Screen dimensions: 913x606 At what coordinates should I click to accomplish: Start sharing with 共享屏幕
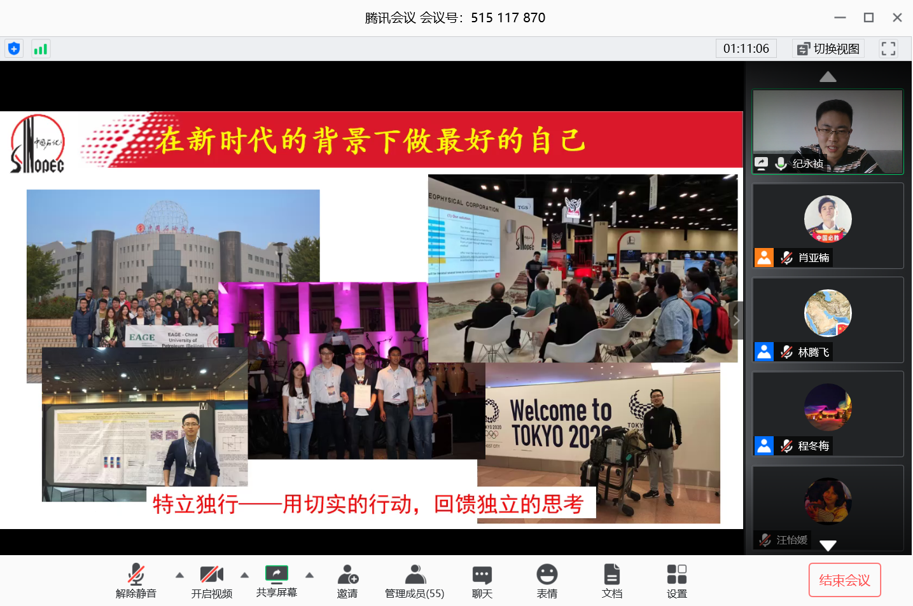277,581
